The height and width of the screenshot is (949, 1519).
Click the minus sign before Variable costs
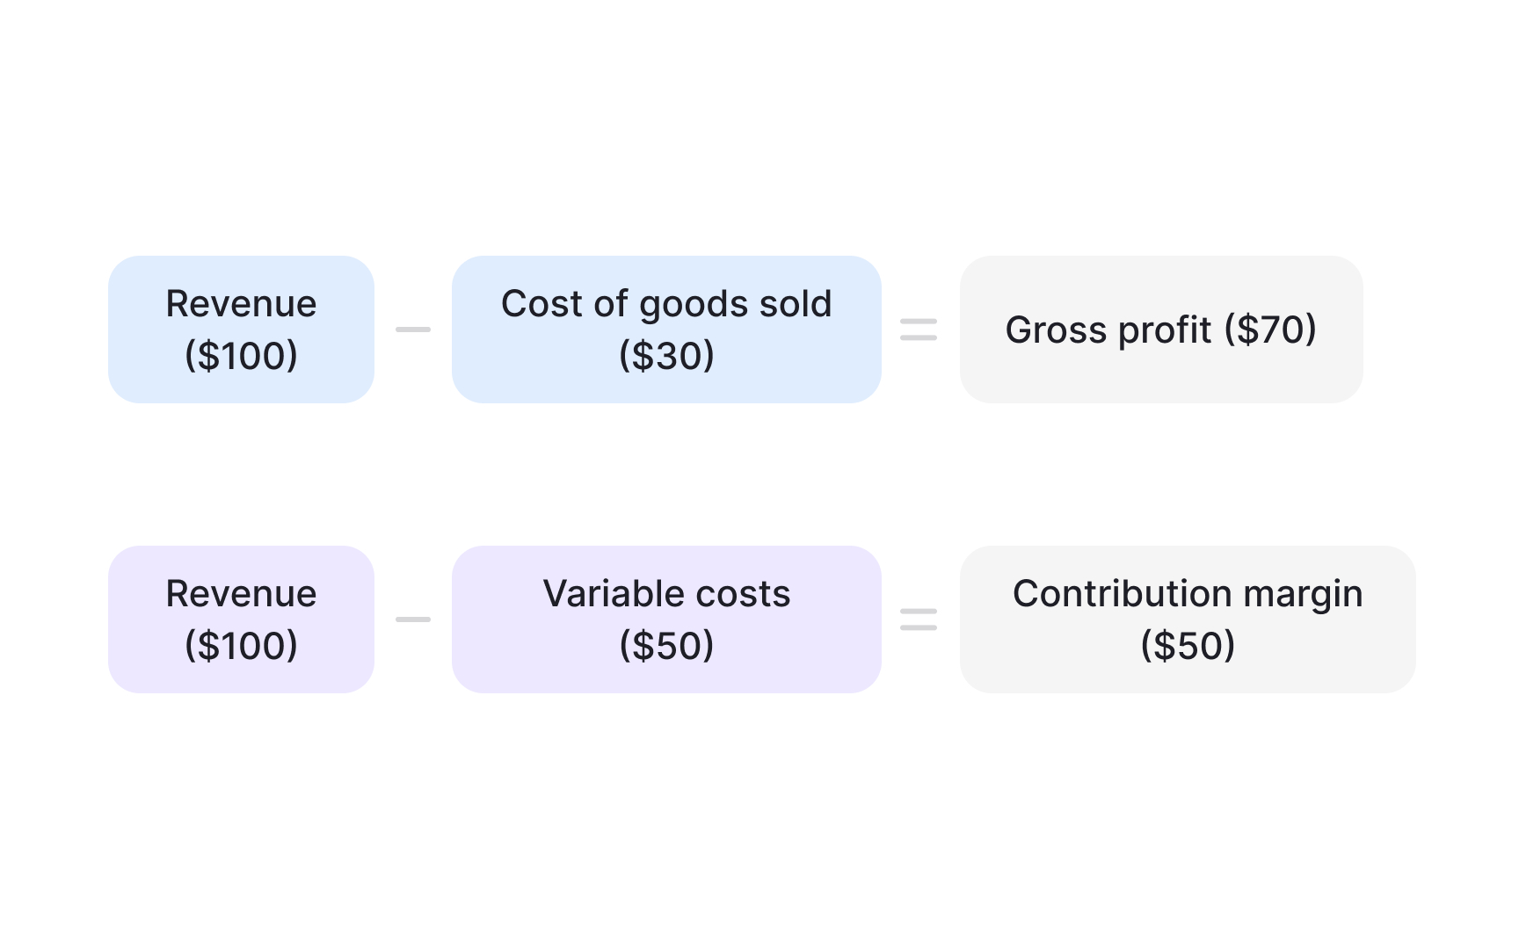412,619
